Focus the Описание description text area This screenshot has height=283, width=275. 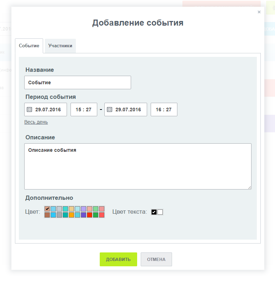tap(137, 166)
